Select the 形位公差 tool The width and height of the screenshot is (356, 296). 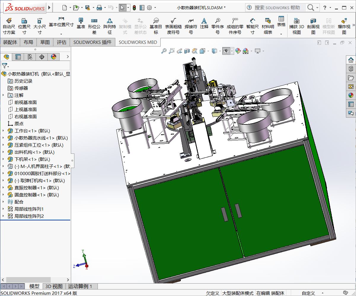[94, 26]
